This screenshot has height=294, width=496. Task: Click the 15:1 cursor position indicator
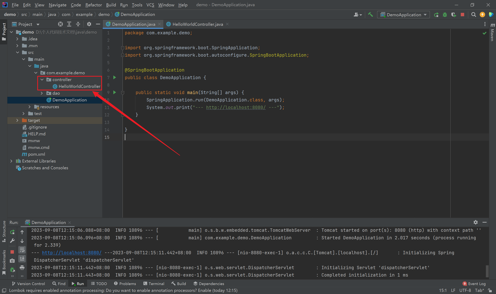[443, 290]
